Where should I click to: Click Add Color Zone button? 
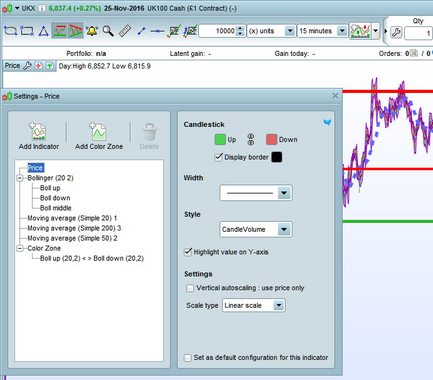coord(99,136)
